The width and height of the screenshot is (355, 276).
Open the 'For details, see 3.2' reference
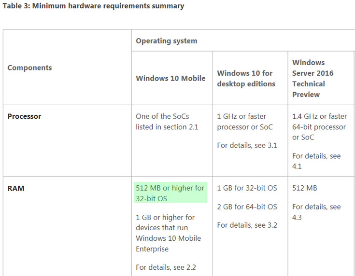coord(247,225)
